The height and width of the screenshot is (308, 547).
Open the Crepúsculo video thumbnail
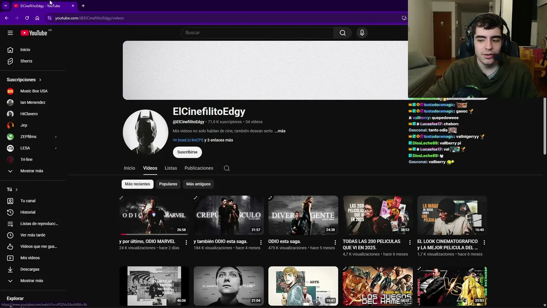point(229,215)
